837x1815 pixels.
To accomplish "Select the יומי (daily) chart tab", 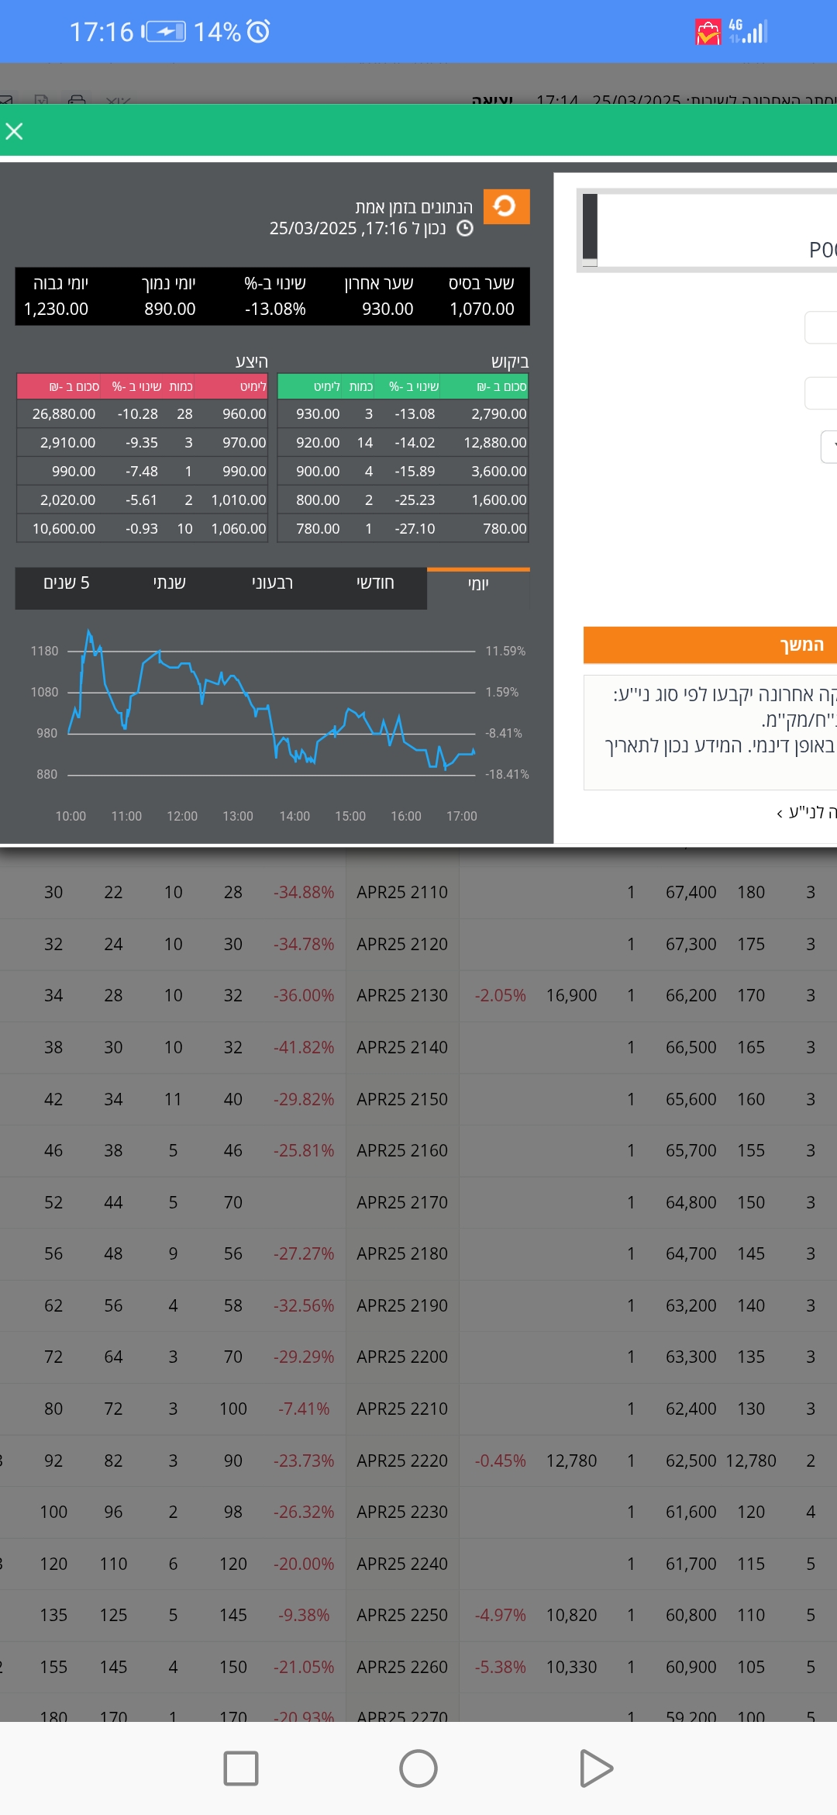I will (478, 585).
